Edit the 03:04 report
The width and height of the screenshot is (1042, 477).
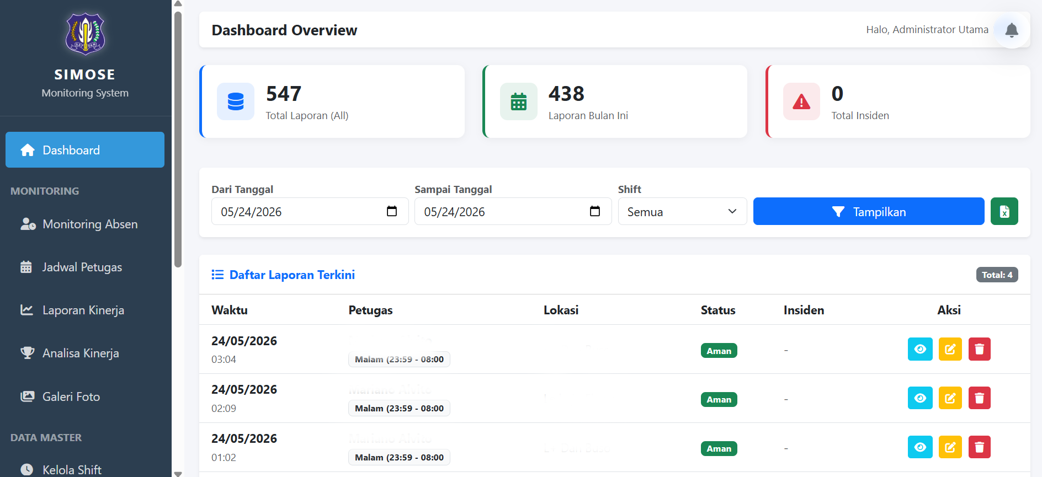pos(950,349)
